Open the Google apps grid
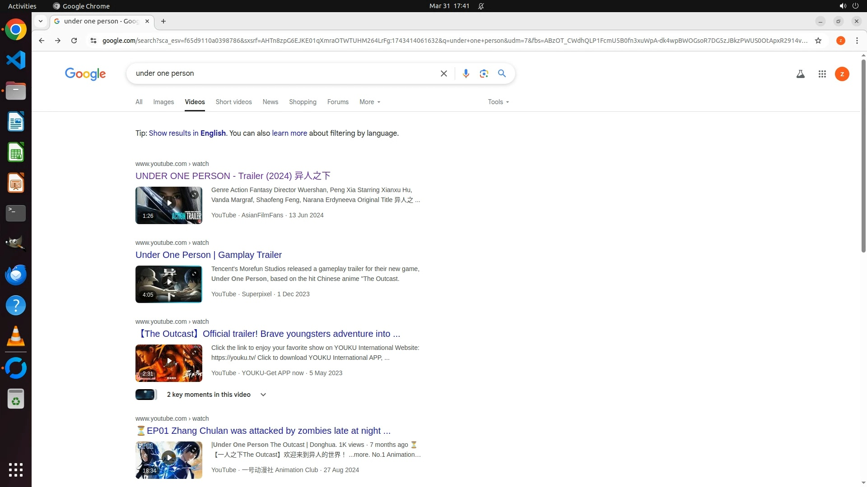Screen dimensions: 867x487 pos(822,74)
